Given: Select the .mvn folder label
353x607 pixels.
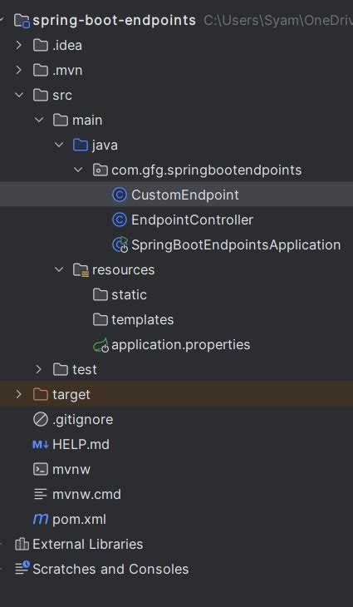Looking at the screenshot, I should tap(67, 71).
